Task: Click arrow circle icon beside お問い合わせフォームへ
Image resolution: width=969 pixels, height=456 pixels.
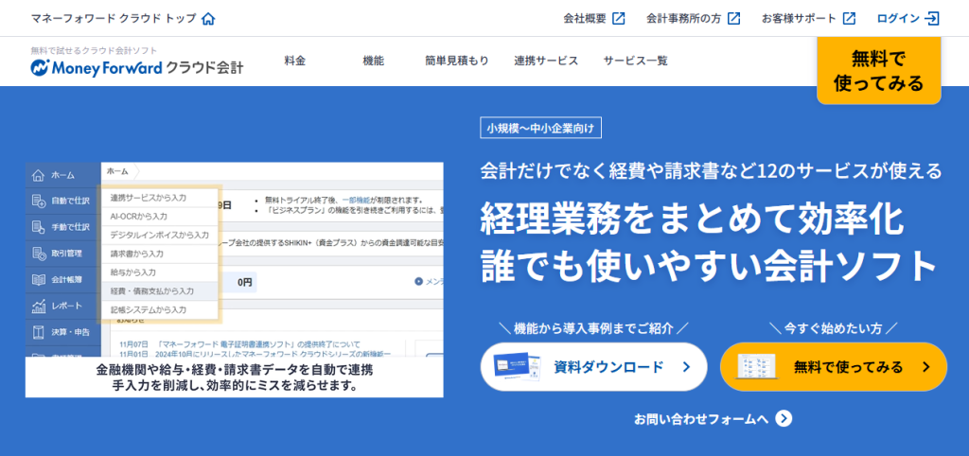Action: tap(783, 418)
